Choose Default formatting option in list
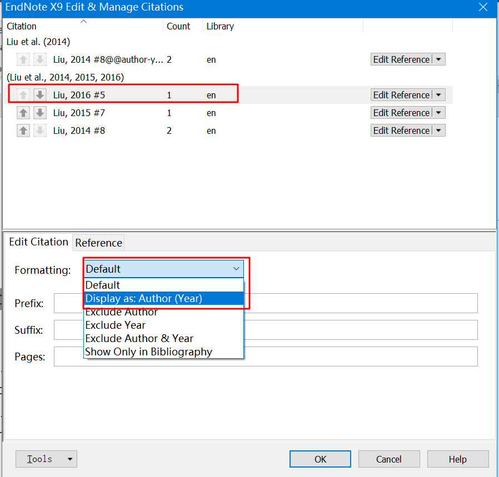This screenshot has height=477, width=499. (163, 285)
